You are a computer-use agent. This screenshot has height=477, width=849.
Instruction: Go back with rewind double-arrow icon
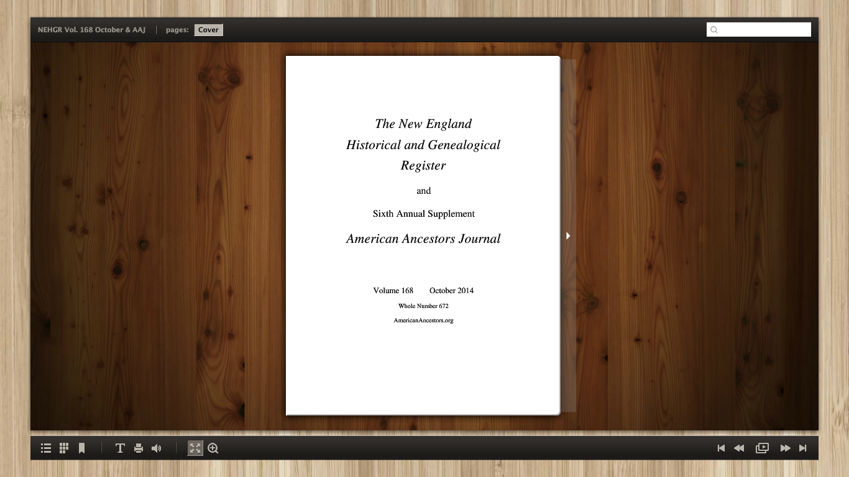click(x=739, y=448)
